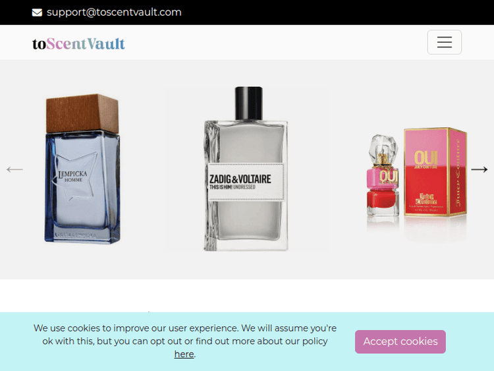Click the envelope mail icon

point(37,13)
